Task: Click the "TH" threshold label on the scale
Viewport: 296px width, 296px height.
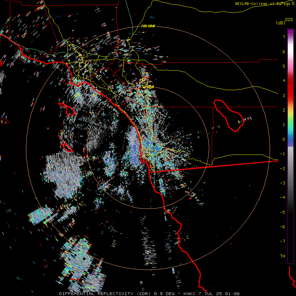Action: [283, 256]
